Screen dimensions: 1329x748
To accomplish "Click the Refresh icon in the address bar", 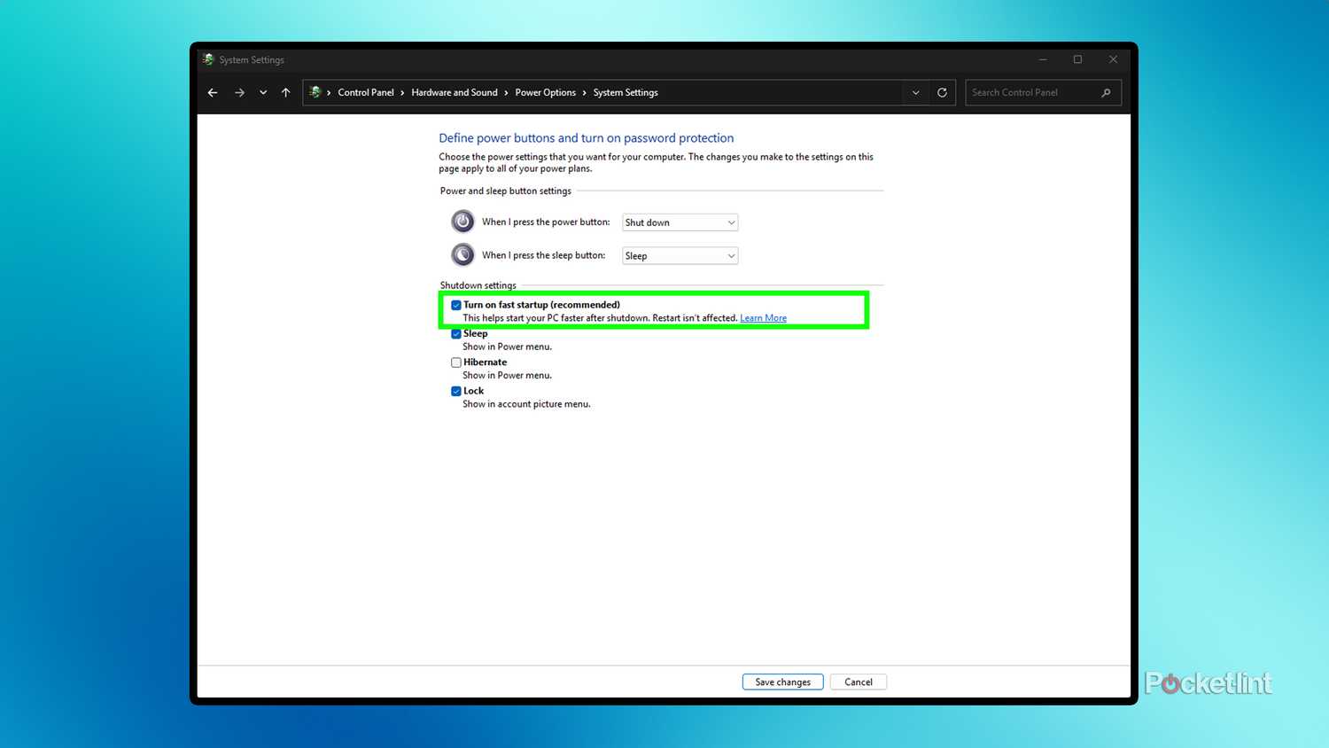I will (x=942, y=92).
